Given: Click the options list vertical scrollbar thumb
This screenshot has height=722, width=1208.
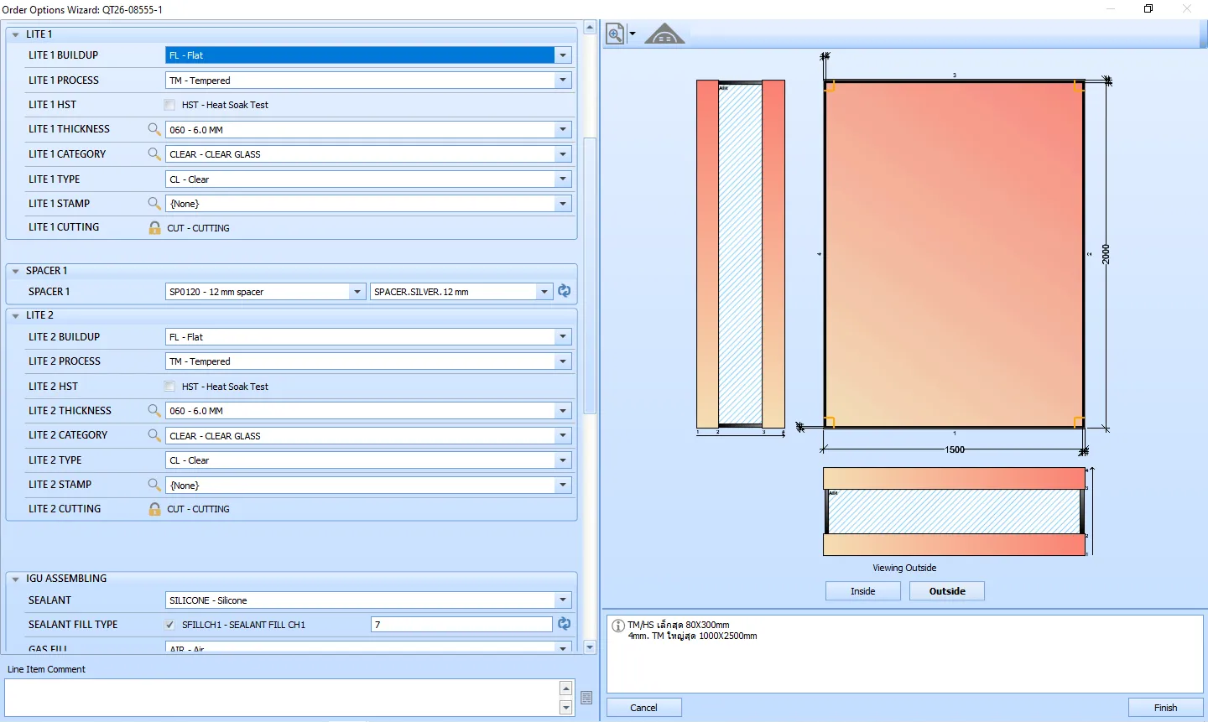Looking at the screenshot, I should coord(590,275).
